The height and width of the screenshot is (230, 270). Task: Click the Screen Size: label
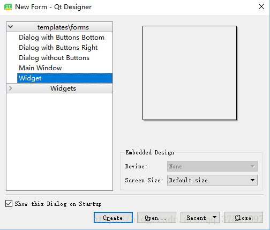pyautogui.click(x=144, y=180)
